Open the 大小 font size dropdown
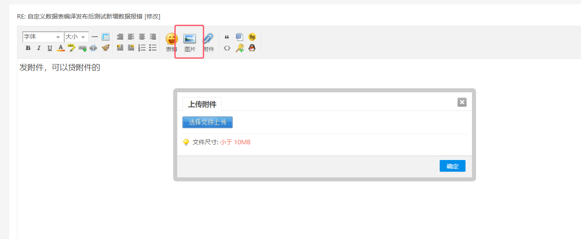This screenshot has width=581, height=239. [76, 37]
